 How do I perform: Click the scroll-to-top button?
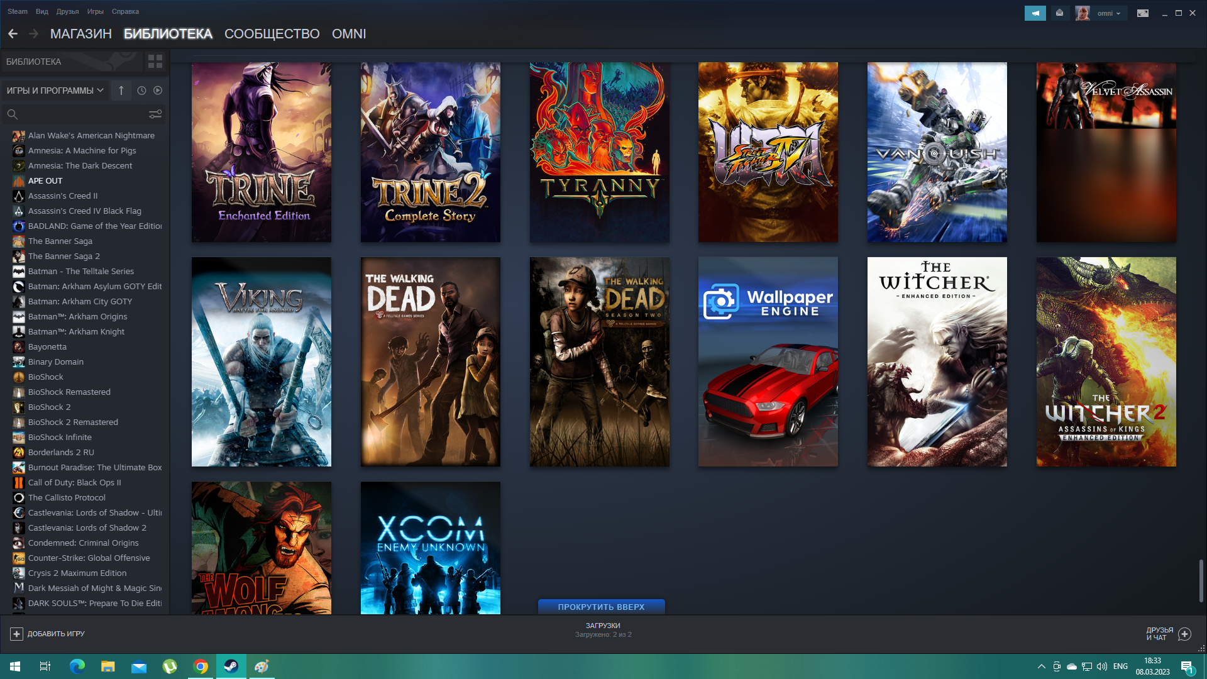pos(601,607)
